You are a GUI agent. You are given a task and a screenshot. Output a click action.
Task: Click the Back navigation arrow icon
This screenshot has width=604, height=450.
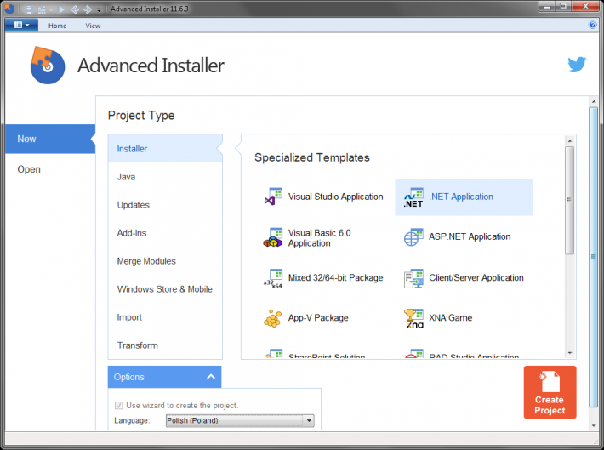(75, 9)
